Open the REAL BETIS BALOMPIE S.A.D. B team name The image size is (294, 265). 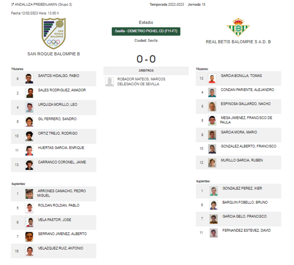[238, 42]
